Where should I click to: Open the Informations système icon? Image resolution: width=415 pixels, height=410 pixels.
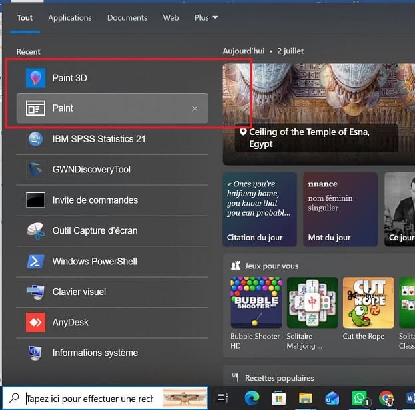(35, 353)
